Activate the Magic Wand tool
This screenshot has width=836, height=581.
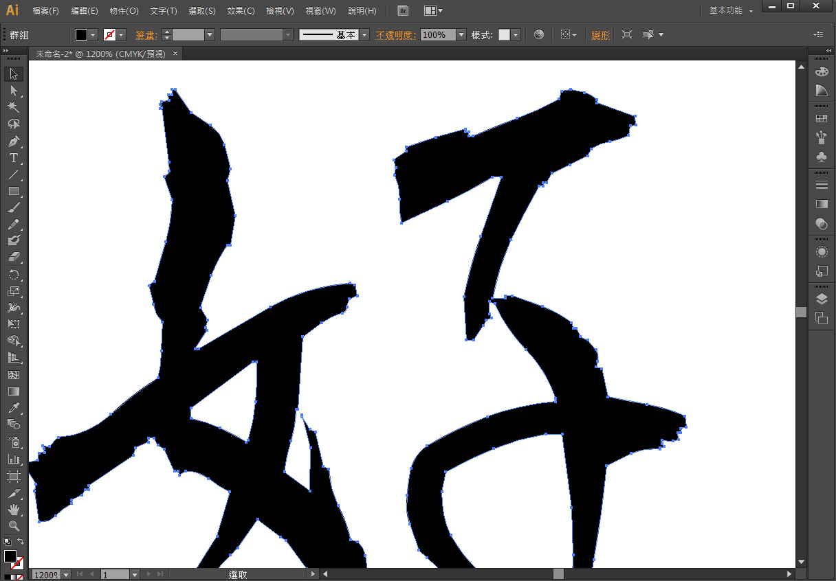click(x=14, y=107)
